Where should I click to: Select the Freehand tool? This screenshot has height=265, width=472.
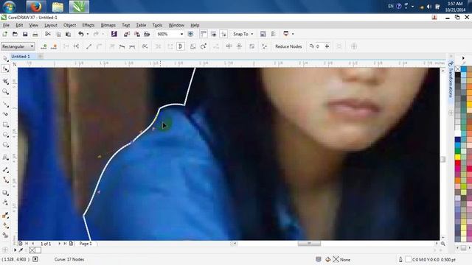pos(5,104)
